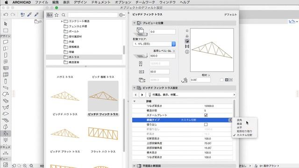Open the 基準レベル GL chevron popup

(x=174, y=51)
